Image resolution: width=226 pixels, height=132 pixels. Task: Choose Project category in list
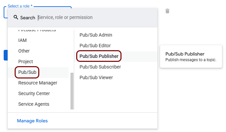tap(26, 62)
